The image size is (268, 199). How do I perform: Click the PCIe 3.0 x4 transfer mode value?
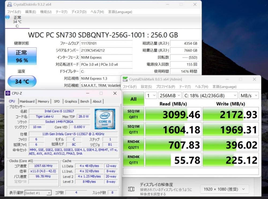106,64
